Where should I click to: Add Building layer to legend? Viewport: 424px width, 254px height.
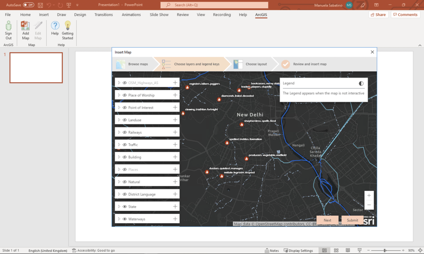175,157
